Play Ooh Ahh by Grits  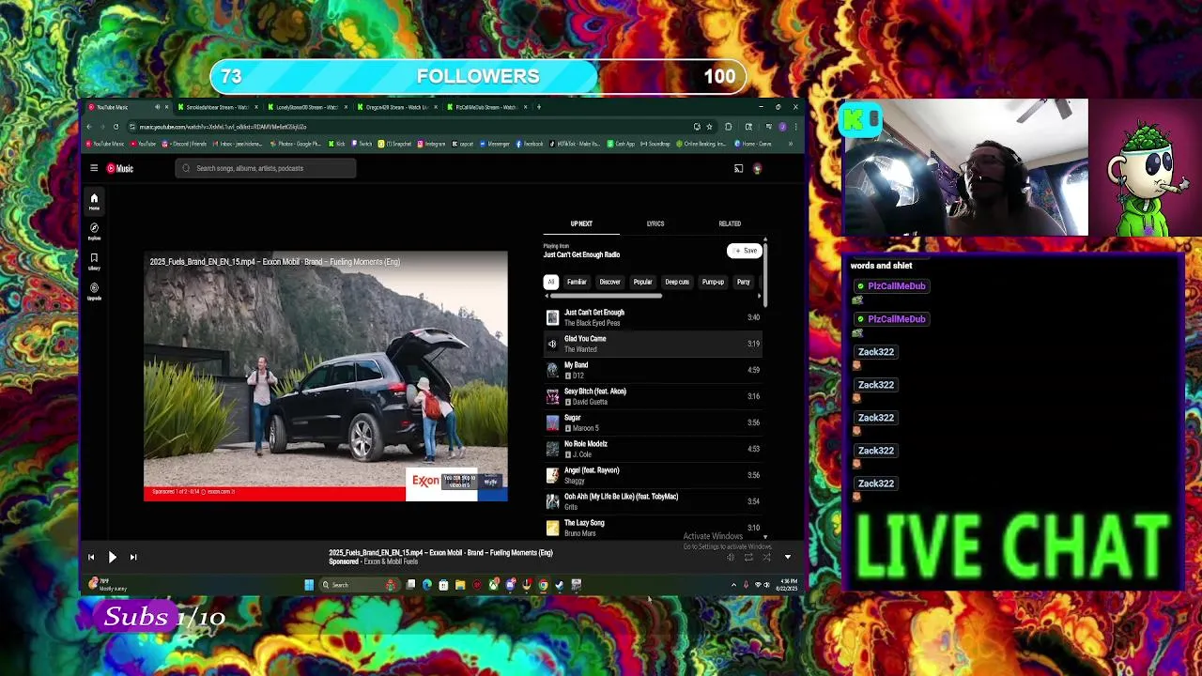pyautogui.click(x=654, y=501)
